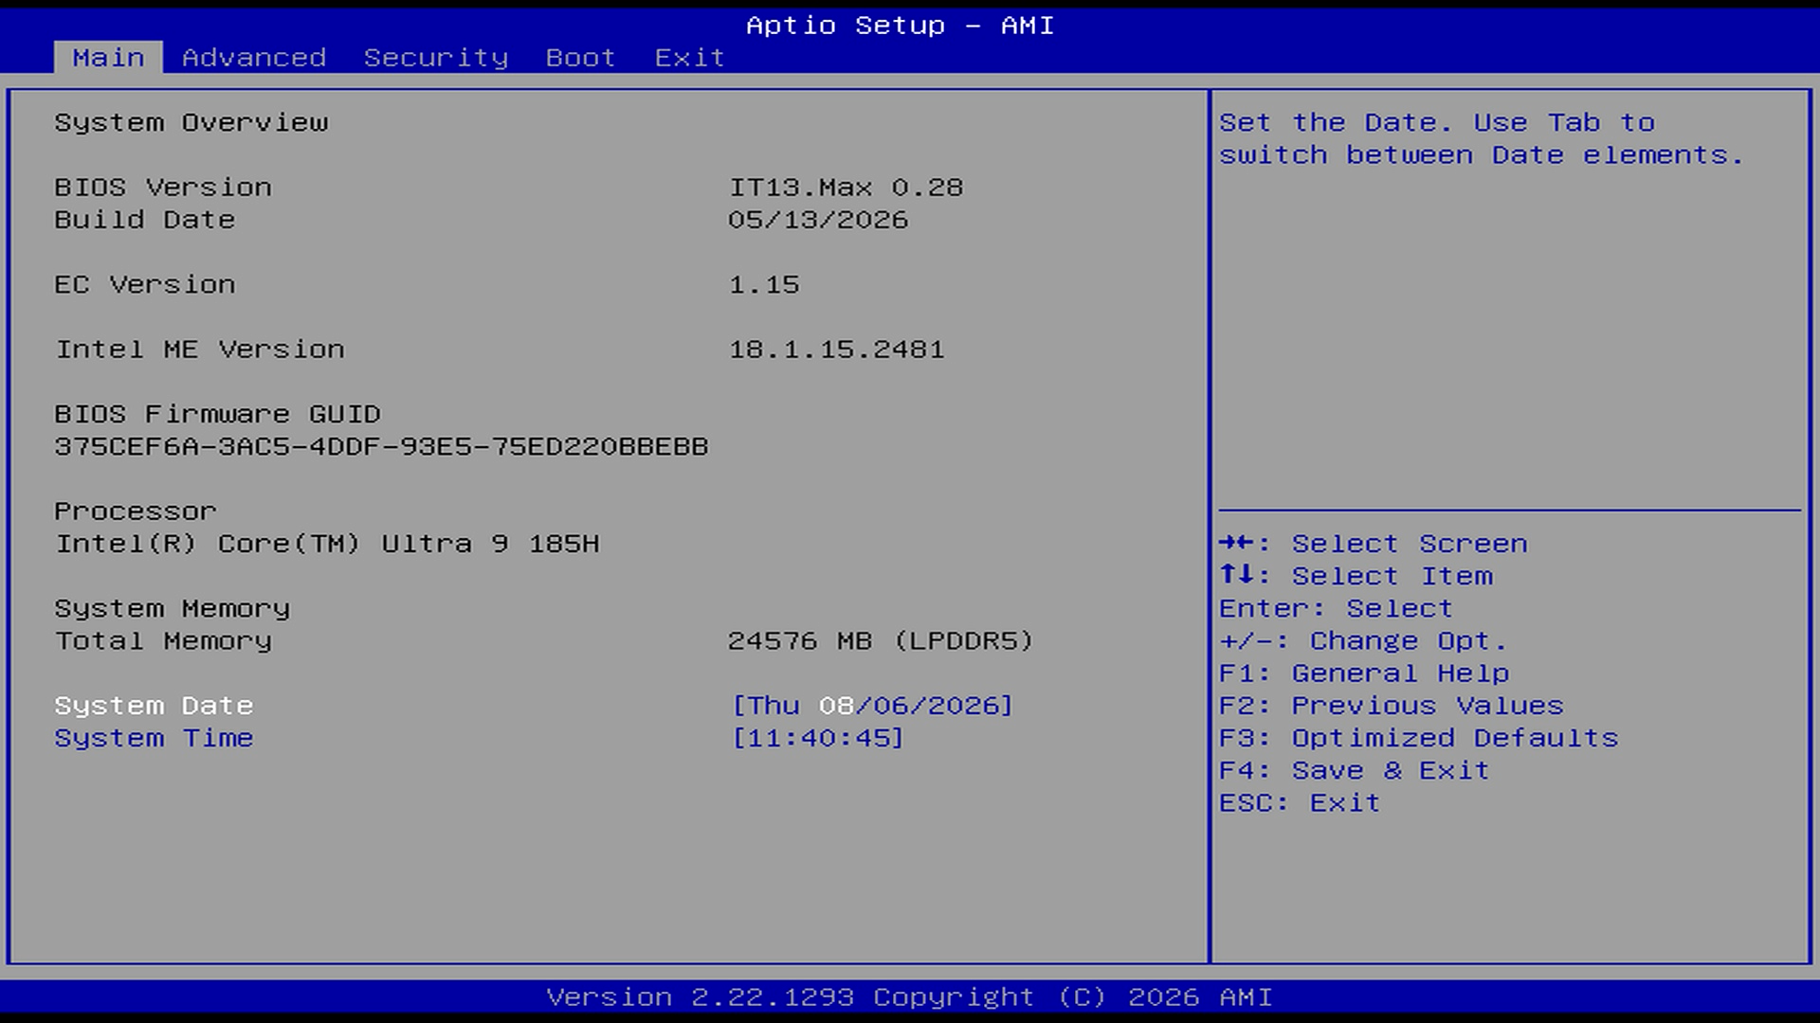
Task: Switch to the Main tab
Action: point(108,58)
